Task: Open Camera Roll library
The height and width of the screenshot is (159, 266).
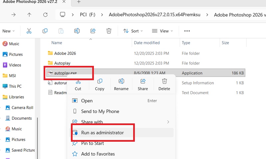Action: pos(19,108)
